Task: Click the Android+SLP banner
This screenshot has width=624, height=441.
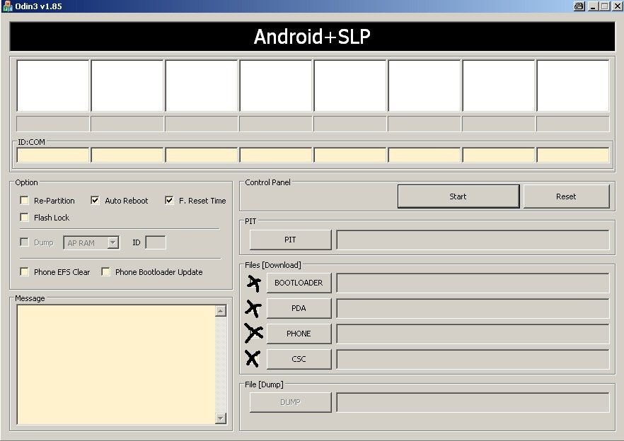Action: [313, 36]
